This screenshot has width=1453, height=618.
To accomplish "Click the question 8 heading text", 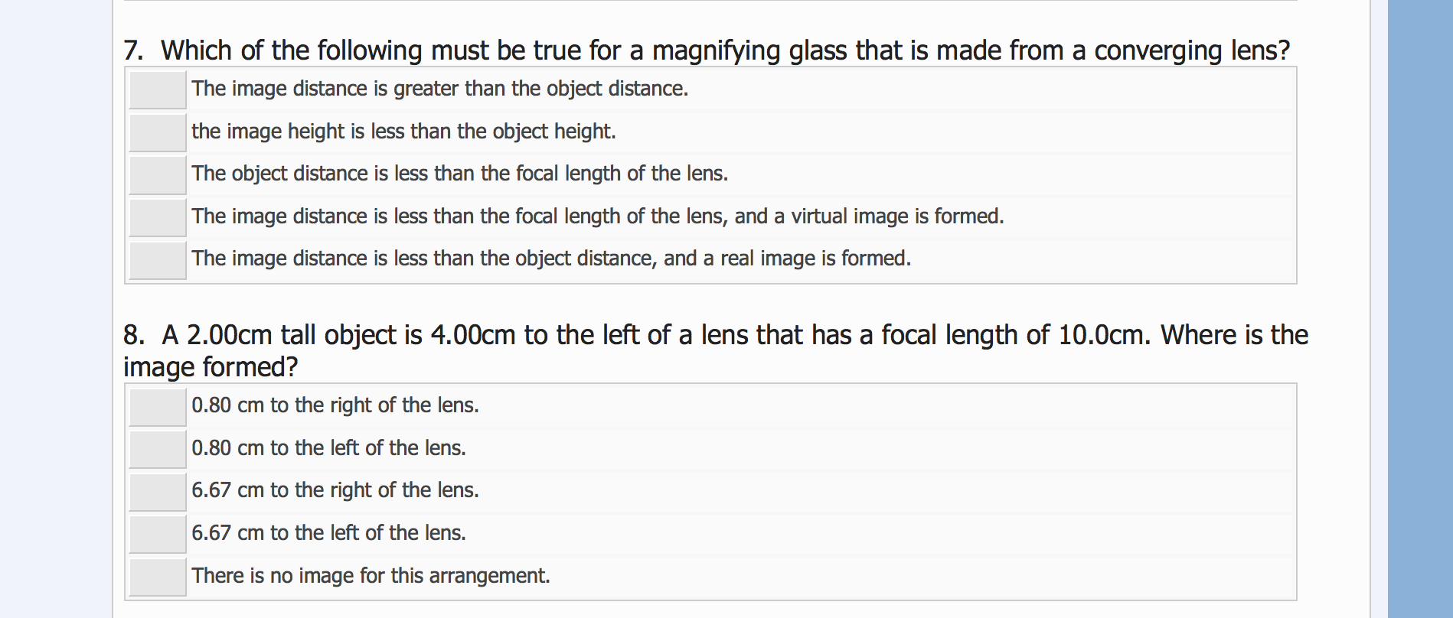I will pyautogui.click(x=712, y=335).
